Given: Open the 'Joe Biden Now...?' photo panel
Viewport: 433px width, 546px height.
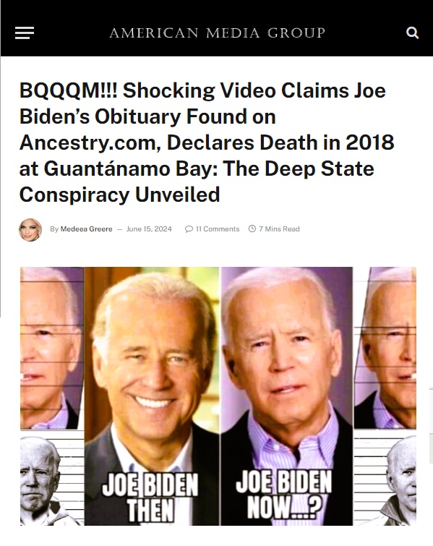Looking at the screenshot, I should click(287, 396).
